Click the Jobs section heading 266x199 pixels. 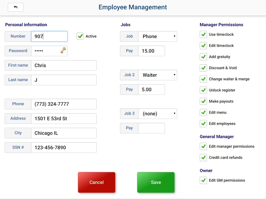[125, 25]
